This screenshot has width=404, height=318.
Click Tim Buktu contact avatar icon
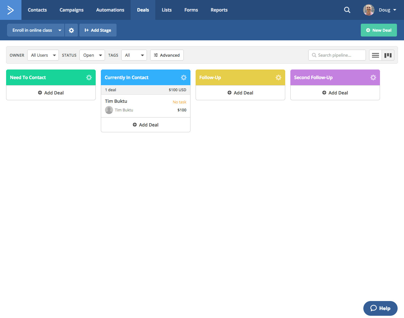109,110
